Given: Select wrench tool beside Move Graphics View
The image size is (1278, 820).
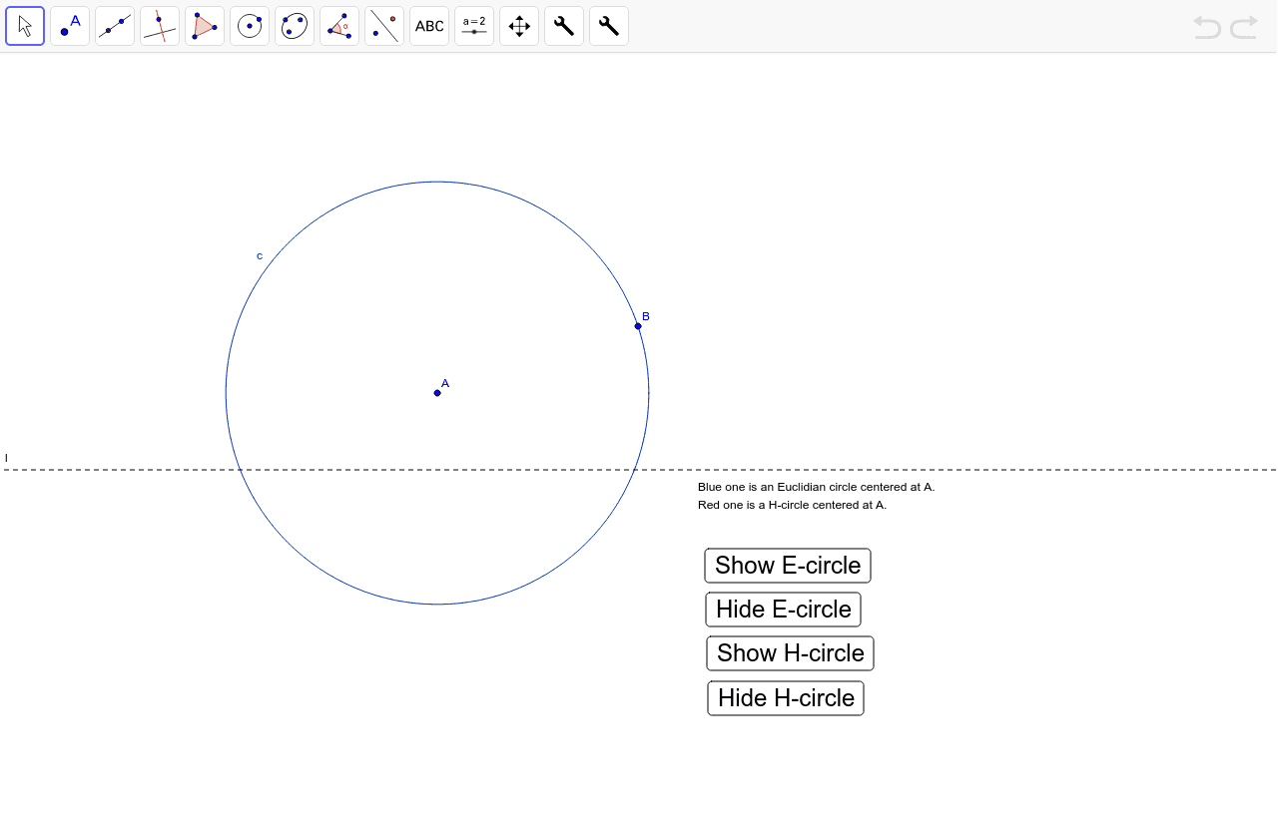Looking at the screenshot, I should (x=564, y=26).
